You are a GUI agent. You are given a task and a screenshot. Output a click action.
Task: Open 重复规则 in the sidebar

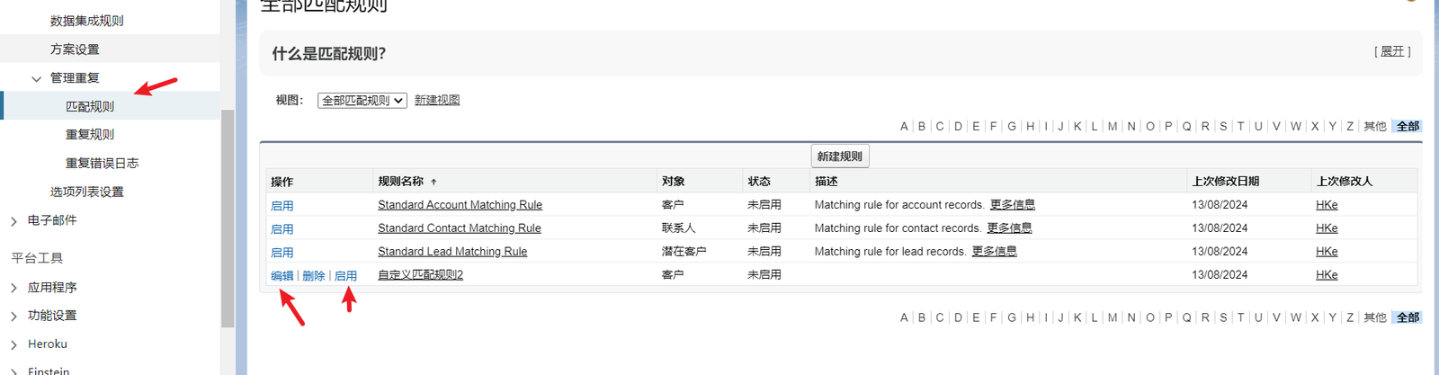90,135
